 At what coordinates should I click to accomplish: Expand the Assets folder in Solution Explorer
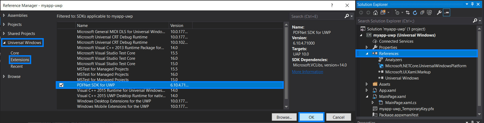click(x=367, y=84)
